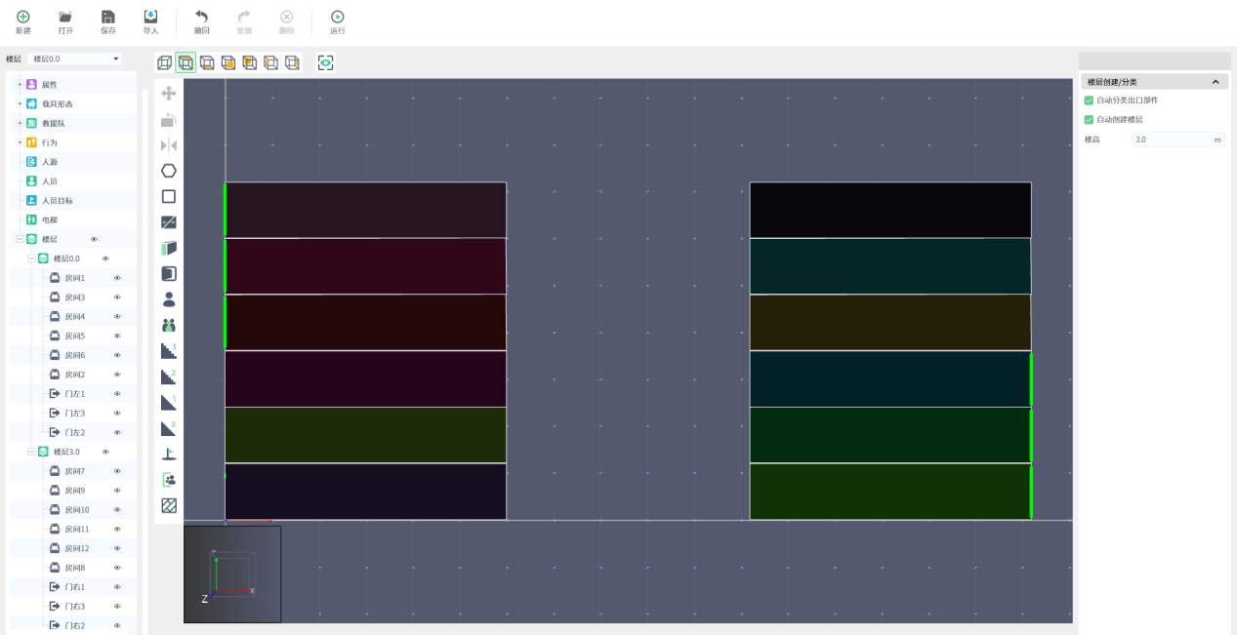Screen dimensions: 1237x635
Task: Open the 楼层0.0 floor selector dropdown
Action: coord(75,60)
